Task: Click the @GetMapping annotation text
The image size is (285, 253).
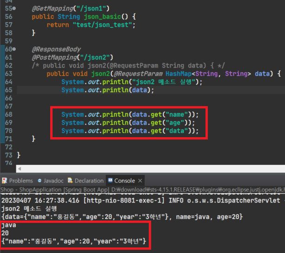Action: [53, 8]
